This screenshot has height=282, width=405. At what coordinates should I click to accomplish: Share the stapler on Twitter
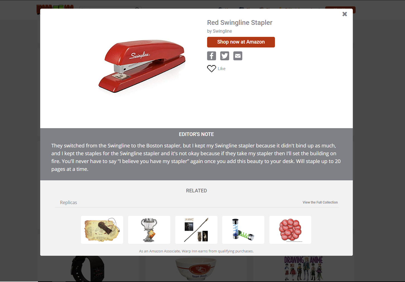[225, 56]
